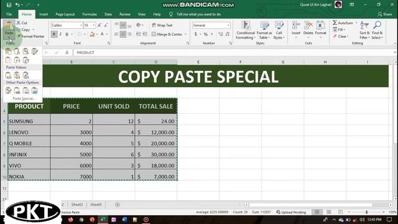Switch to Page Layout view in status bar
Screen dimensions: 398x224
pyautogui.click(x=329, y=212)
